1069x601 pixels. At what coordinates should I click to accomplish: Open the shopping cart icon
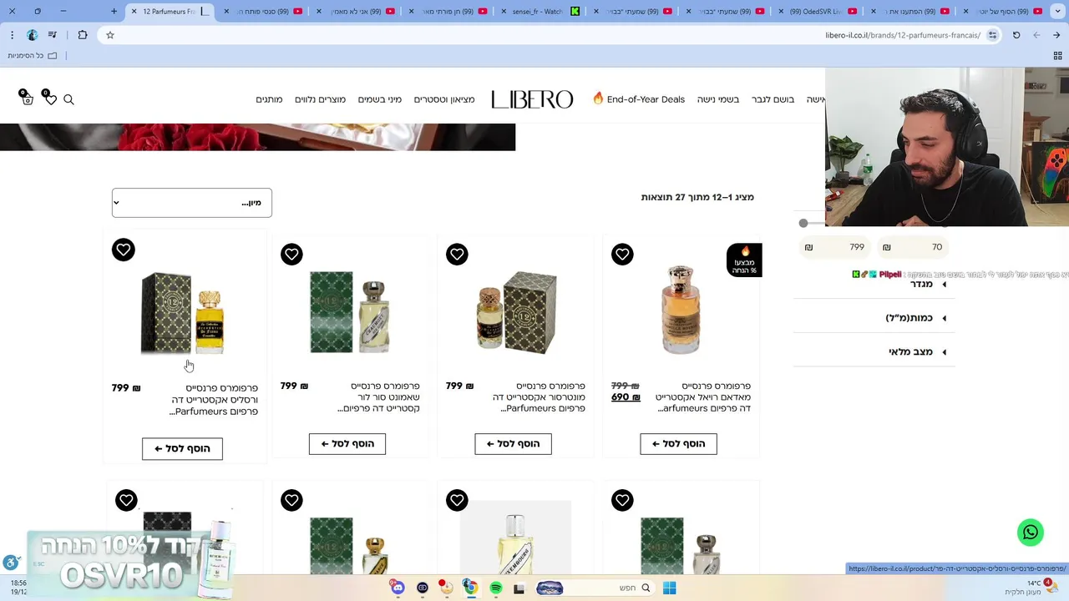click(x=26, y=98)
